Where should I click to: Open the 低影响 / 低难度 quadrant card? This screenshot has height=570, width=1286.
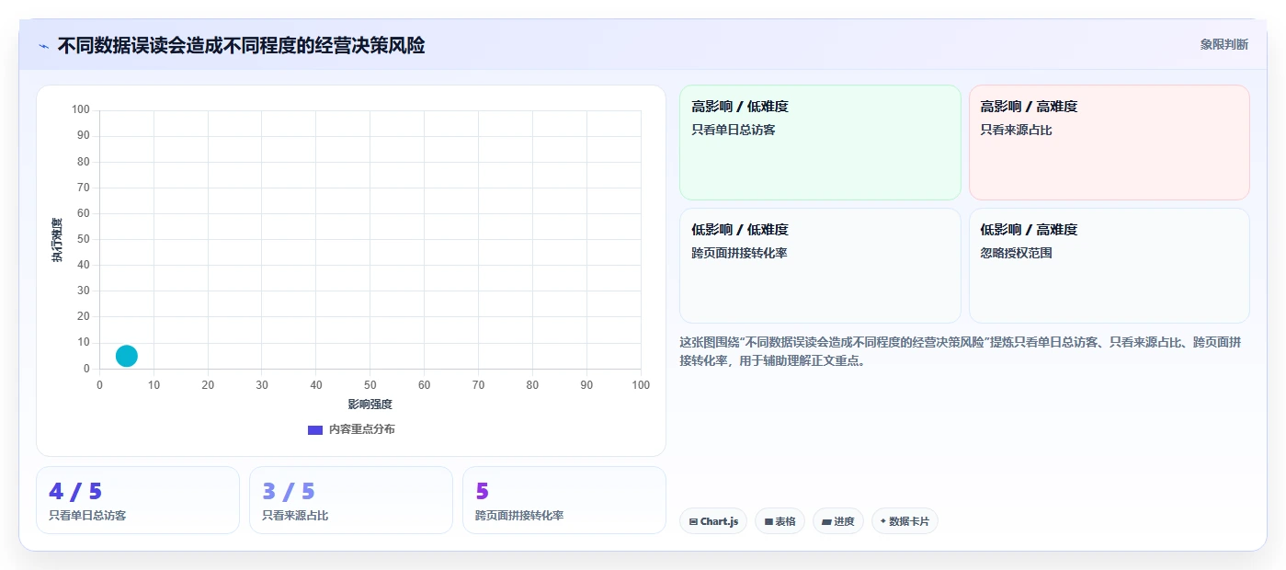[820, 266]
